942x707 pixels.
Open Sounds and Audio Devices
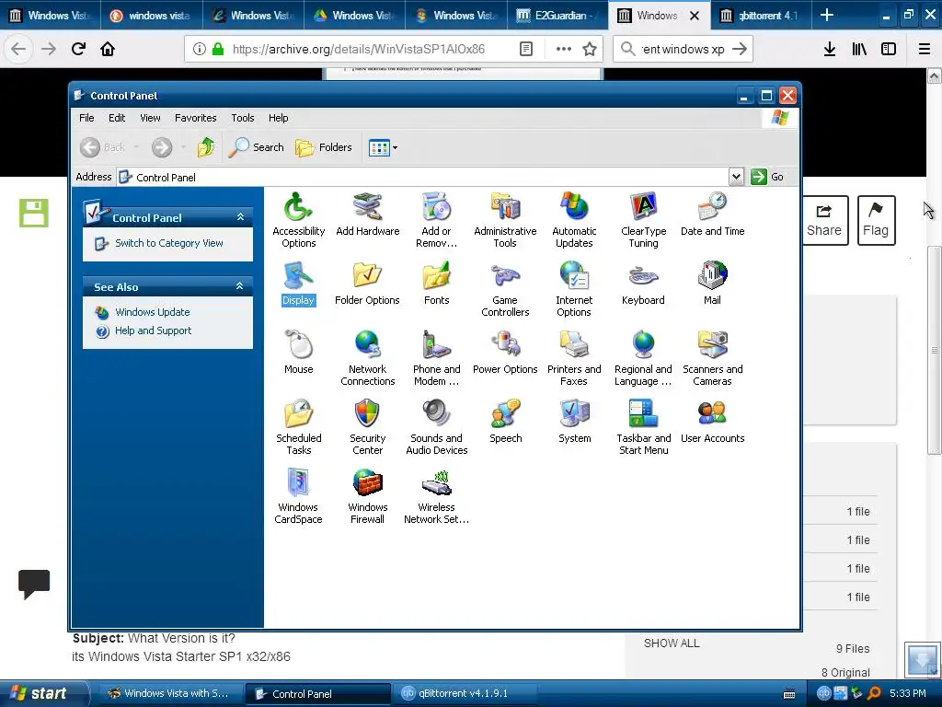tap(436, 427)
